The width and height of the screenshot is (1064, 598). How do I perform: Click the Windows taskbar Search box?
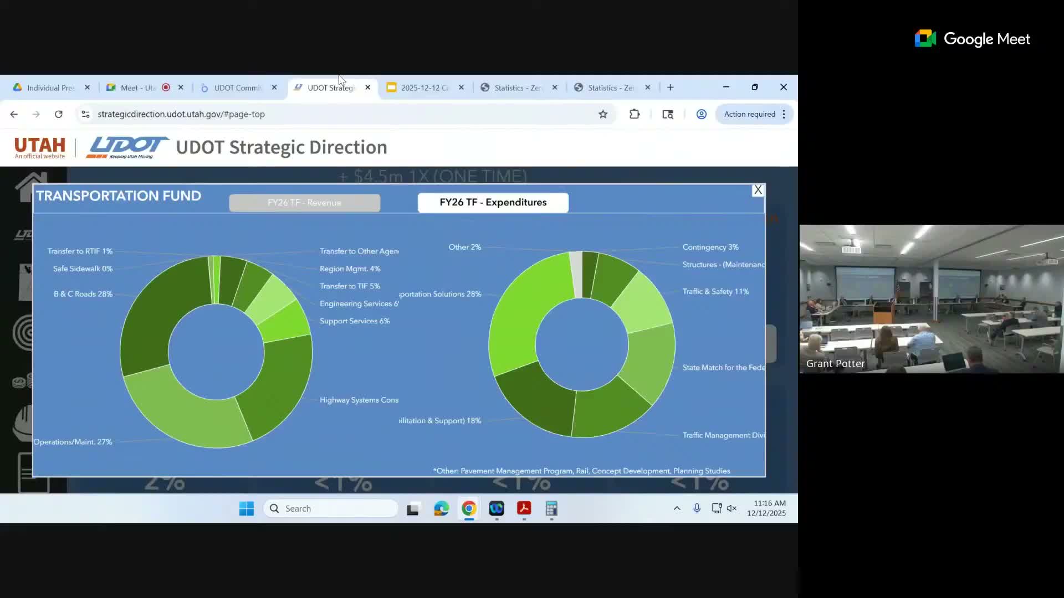[331, 508]
